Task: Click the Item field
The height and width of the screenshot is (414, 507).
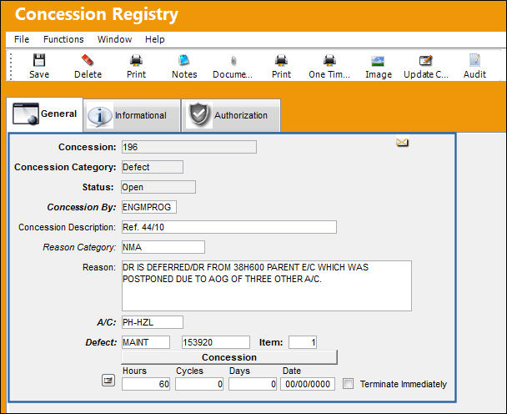Action: tap(303, 342)
